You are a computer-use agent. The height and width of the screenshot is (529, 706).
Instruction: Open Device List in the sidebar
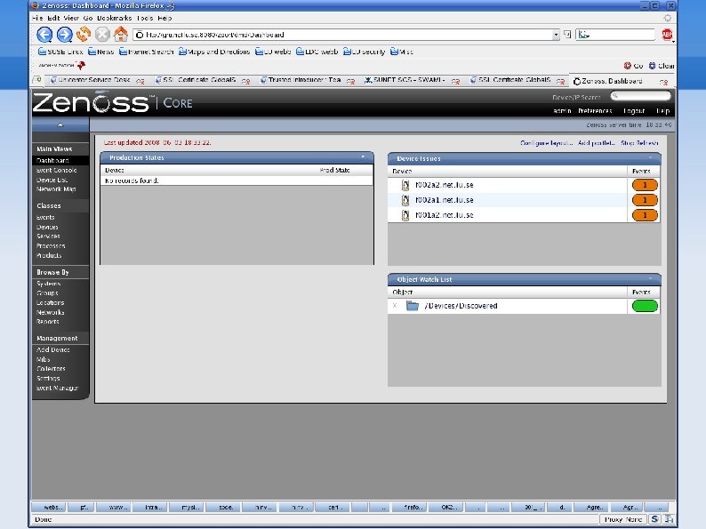pyautogui.click(x=52, y=180)
